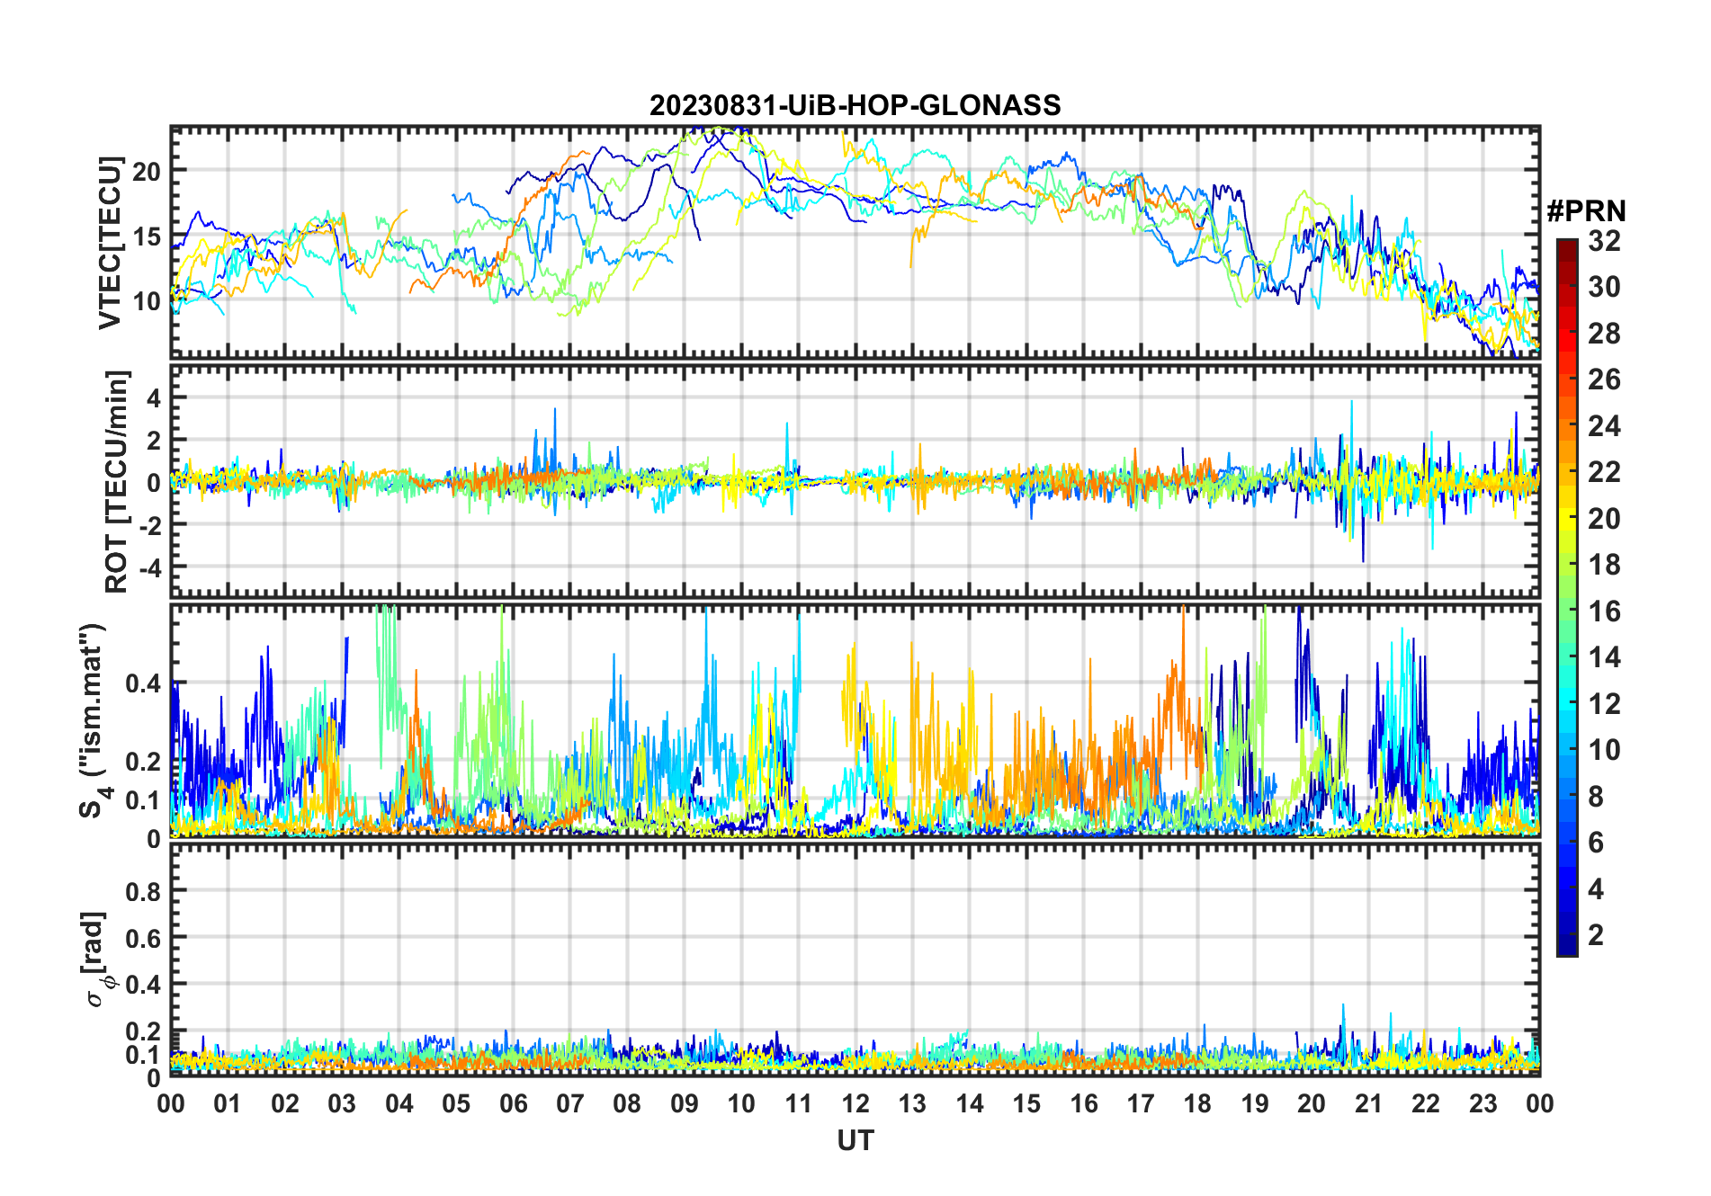The width and height of the screenshot is (1711, 1196).
Task: Select the UT x-axis label
Action: 855,1141
